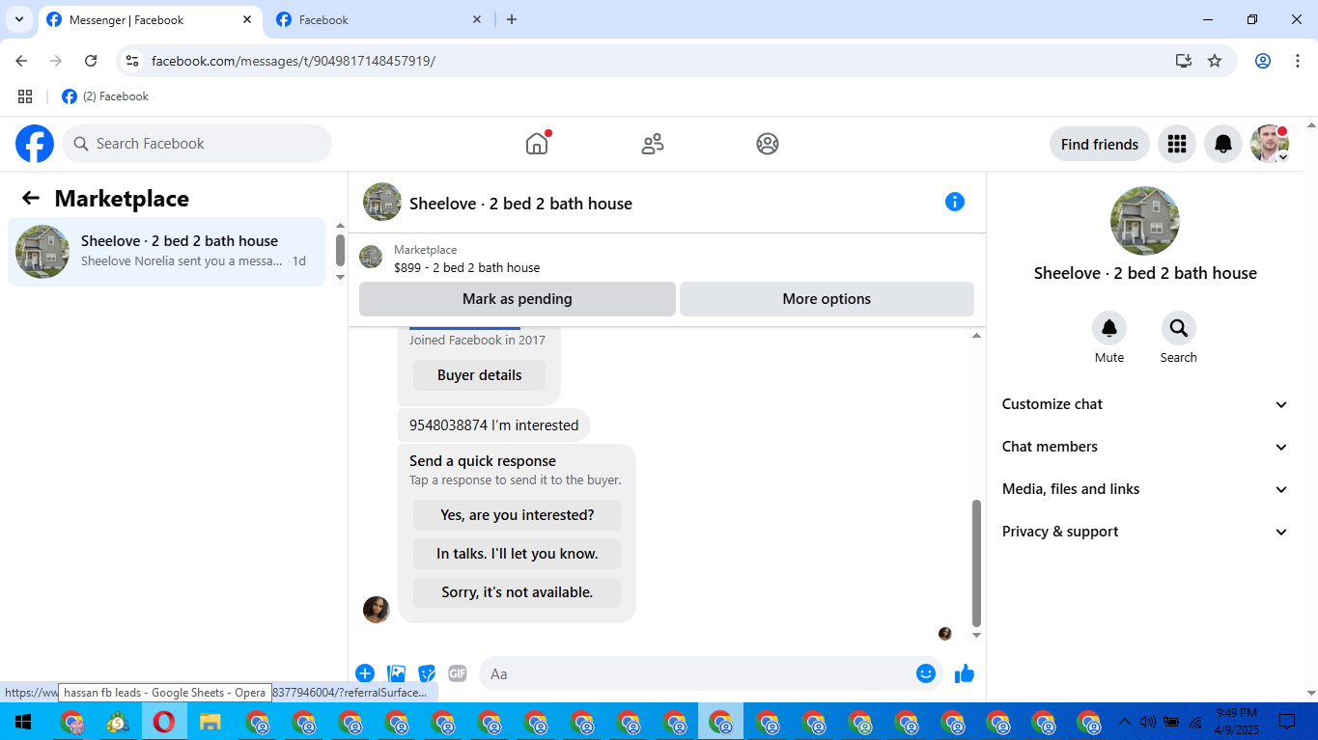Click the chat header listing thumbnail
1318x740 pixels.
tap(382, 202)
